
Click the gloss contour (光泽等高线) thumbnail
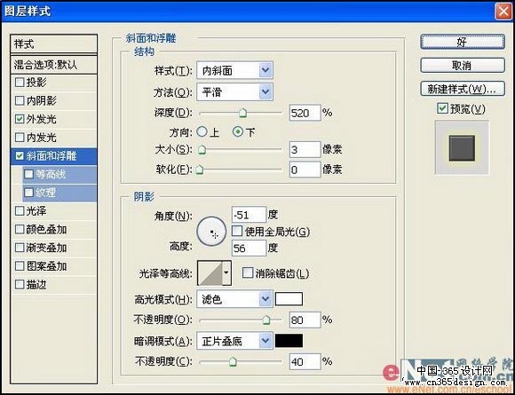210,273
